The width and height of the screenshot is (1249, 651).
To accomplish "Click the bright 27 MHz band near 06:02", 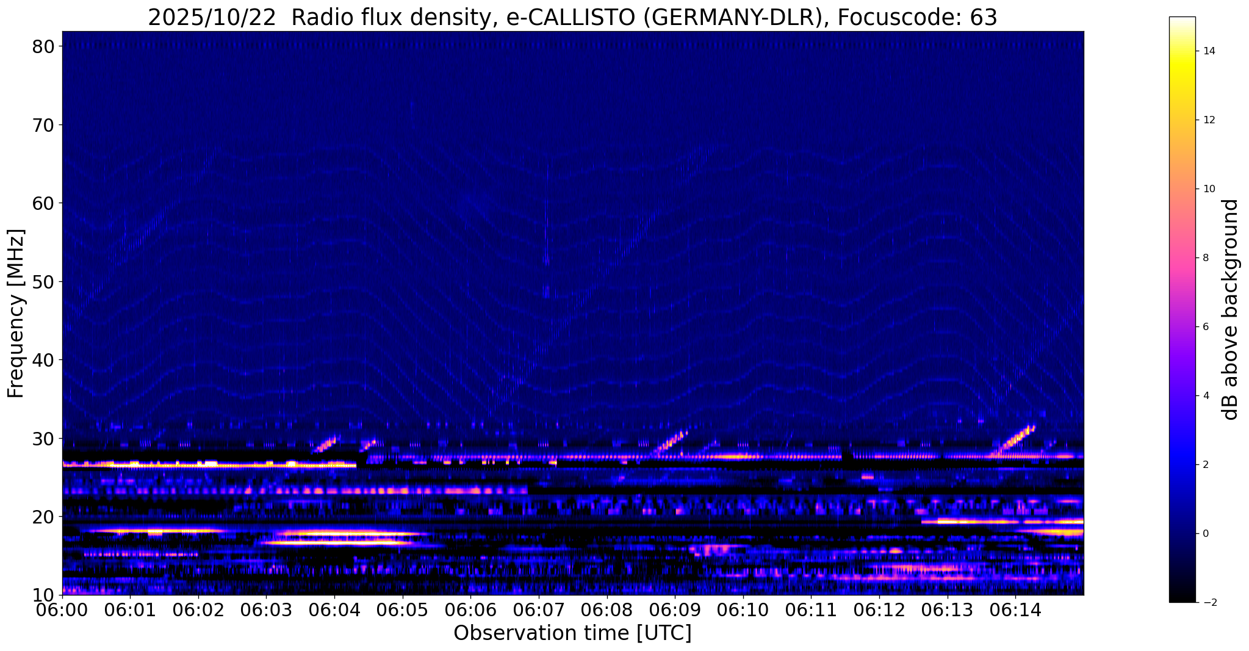I will pyautogui.click(x=209, y=465).
